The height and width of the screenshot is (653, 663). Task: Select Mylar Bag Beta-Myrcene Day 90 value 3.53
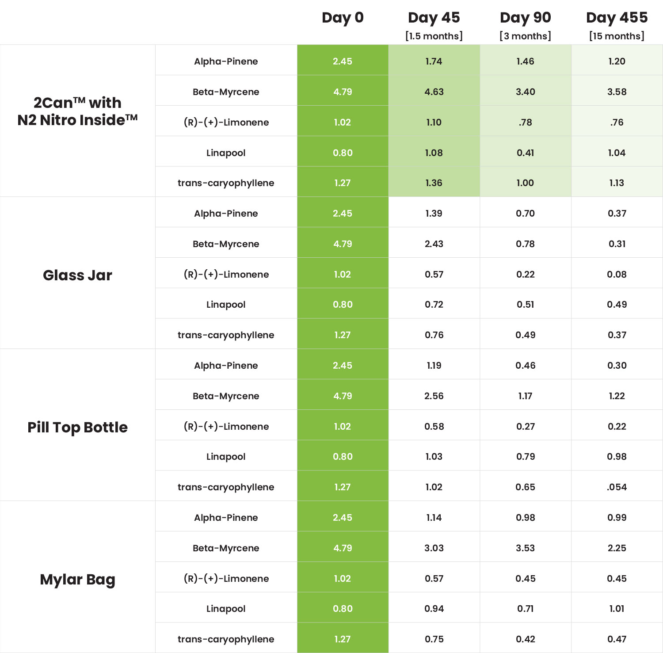point(526,548)
